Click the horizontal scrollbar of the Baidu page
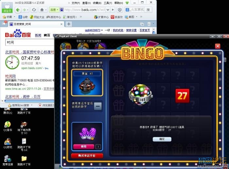Image resolution: width=229 pixels, height=169 pixels. pos(29,101)
